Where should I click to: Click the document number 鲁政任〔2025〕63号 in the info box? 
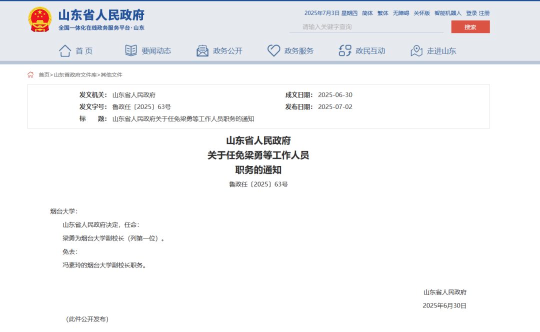[x=141, y=107]
